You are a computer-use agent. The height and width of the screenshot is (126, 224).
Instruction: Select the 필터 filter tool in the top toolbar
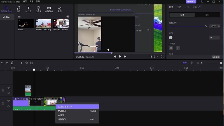tap(60, 9)
